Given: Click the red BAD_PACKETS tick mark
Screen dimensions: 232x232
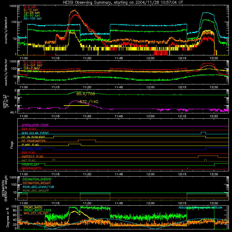Looking at the screenshot, I should pyautogui.click(x=188, y=168).
